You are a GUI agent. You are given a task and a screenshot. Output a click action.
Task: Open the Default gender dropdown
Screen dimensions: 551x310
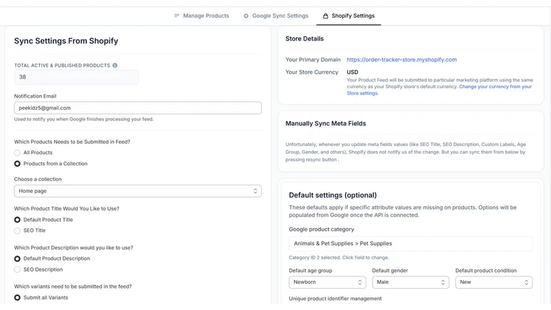[x=410, y=282]
